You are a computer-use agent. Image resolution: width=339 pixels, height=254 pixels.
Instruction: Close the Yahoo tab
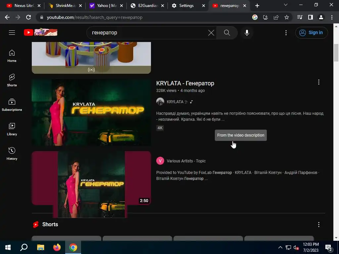121,6
